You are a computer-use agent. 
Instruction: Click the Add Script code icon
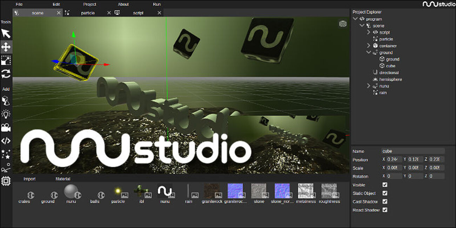point(6,141)
